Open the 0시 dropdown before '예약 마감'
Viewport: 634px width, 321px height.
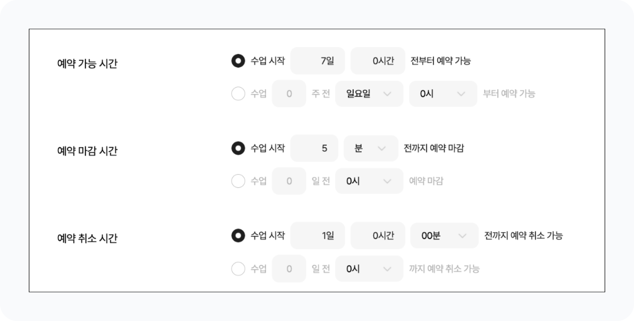369,181
